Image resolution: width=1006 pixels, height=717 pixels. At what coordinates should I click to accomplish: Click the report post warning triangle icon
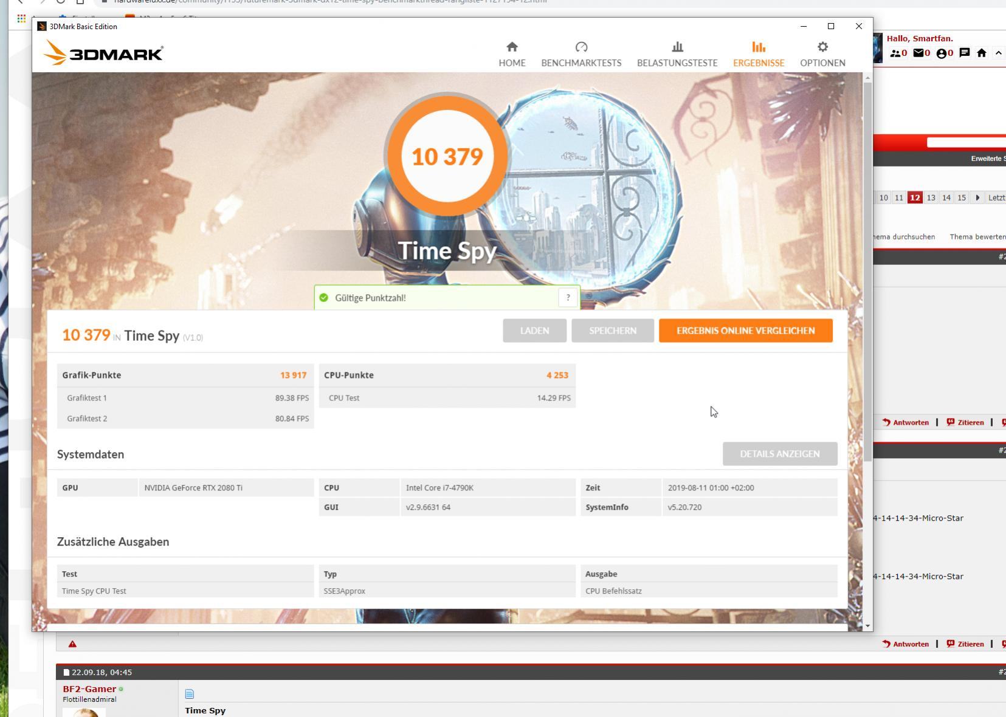point(72,644)
